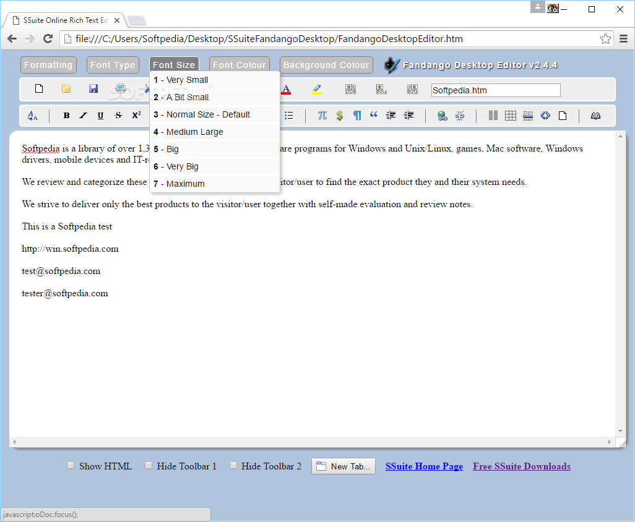Select size 5 - Big
635x522 pixels.
tap(215, 149)
